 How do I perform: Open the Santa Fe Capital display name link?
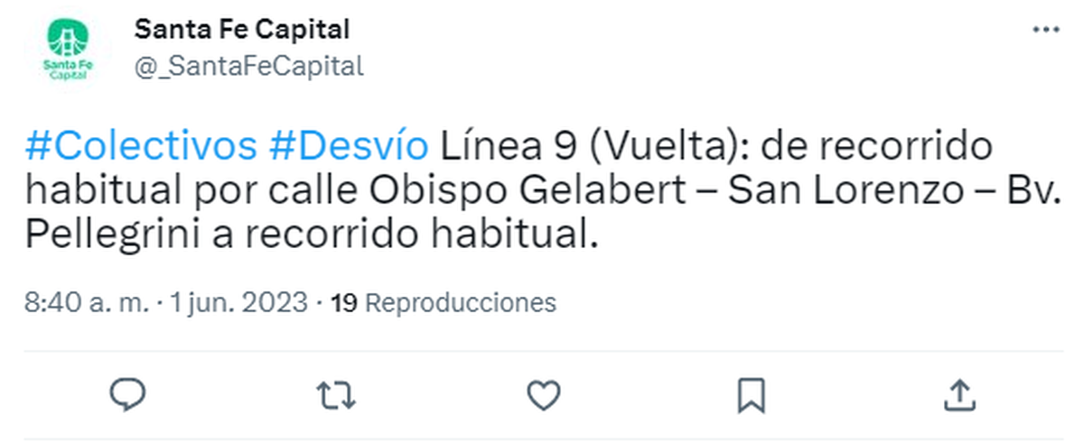(241, 30)
